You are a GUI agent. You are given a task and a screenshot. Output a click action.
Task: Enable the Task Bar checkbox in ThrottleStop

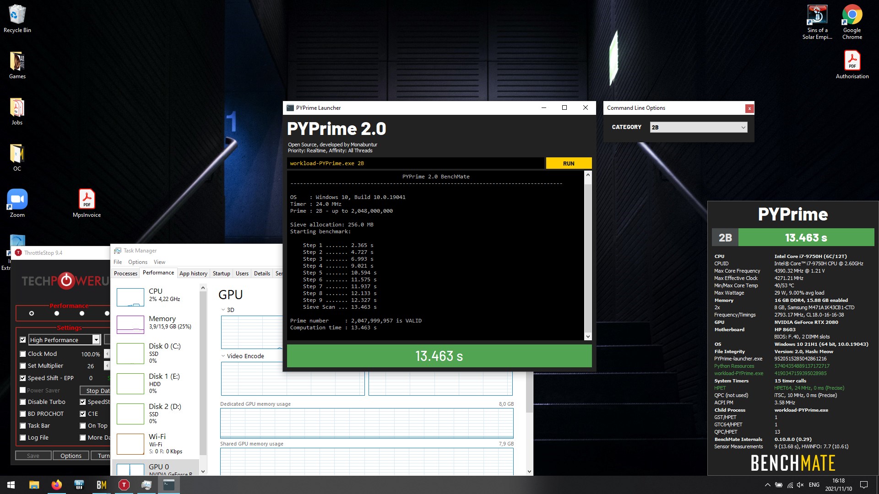click(23, 425)
